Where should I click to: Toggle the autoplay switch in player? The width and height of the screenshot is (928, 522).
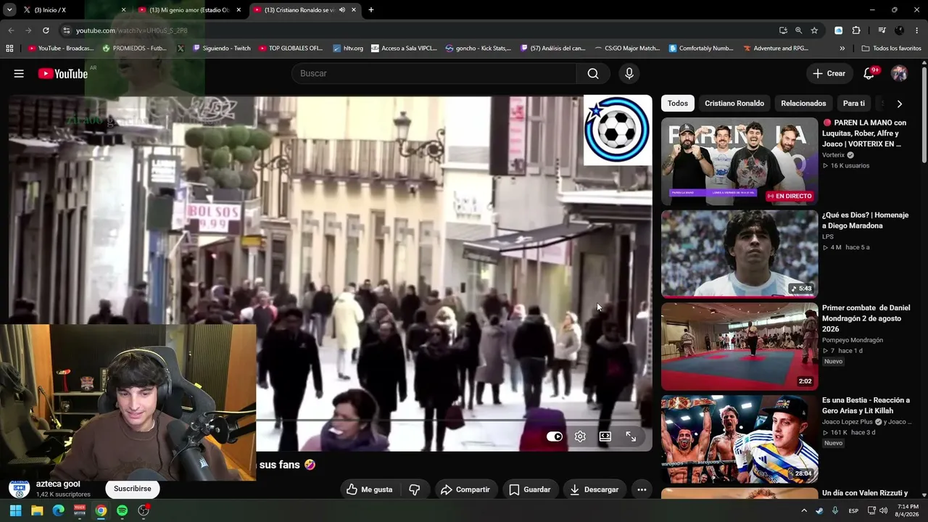(x=555, y=436)
